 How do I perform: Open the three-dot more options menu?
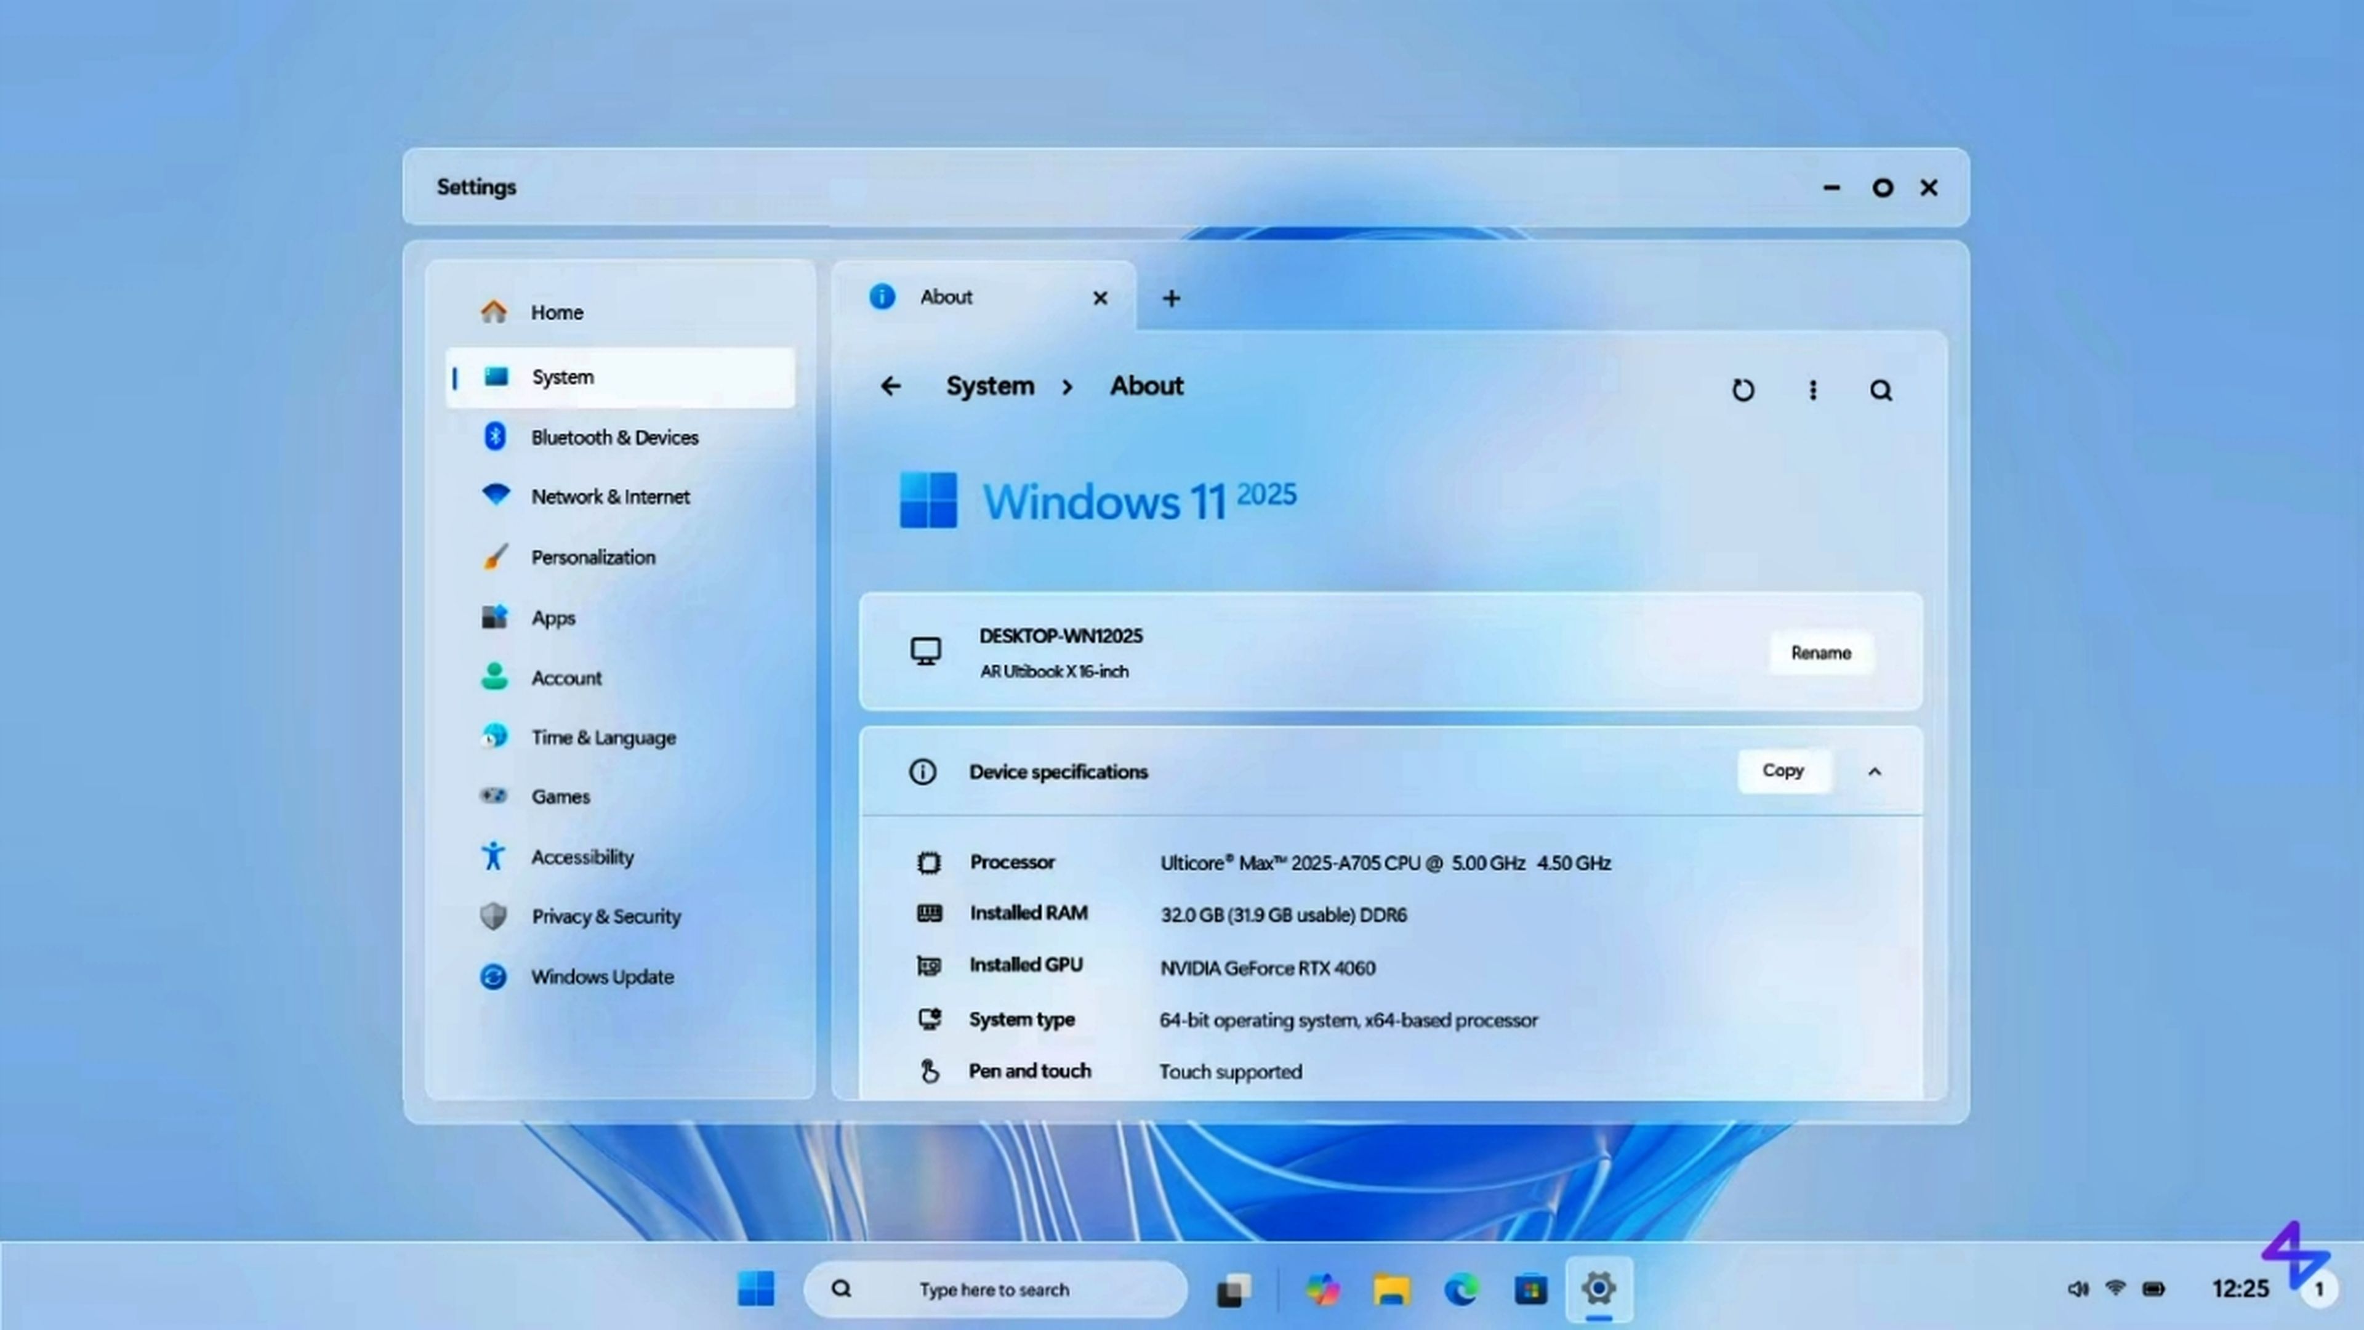pyautogui.click(x=1812, y=390)
